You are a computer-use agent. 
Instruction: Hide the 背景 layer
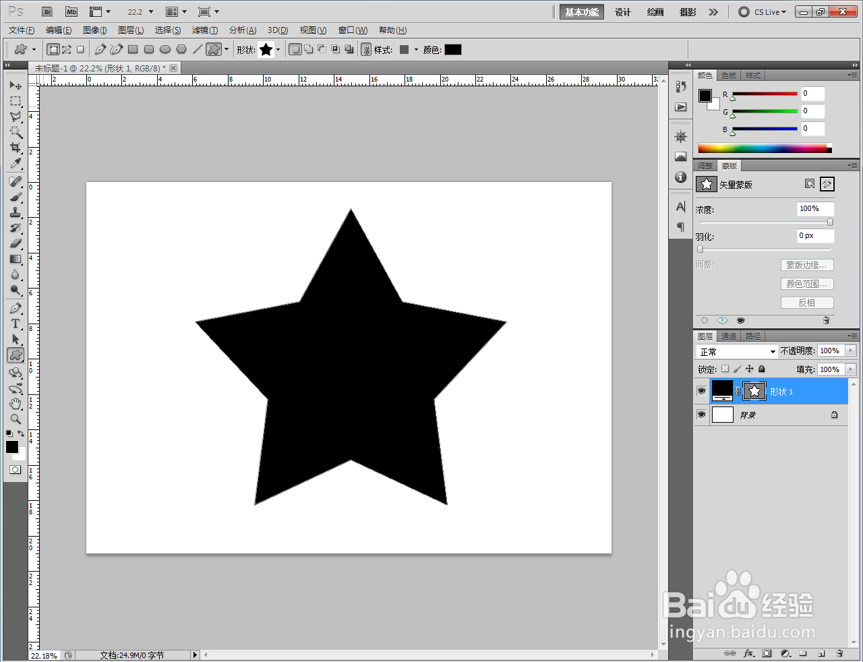point(701,415)
